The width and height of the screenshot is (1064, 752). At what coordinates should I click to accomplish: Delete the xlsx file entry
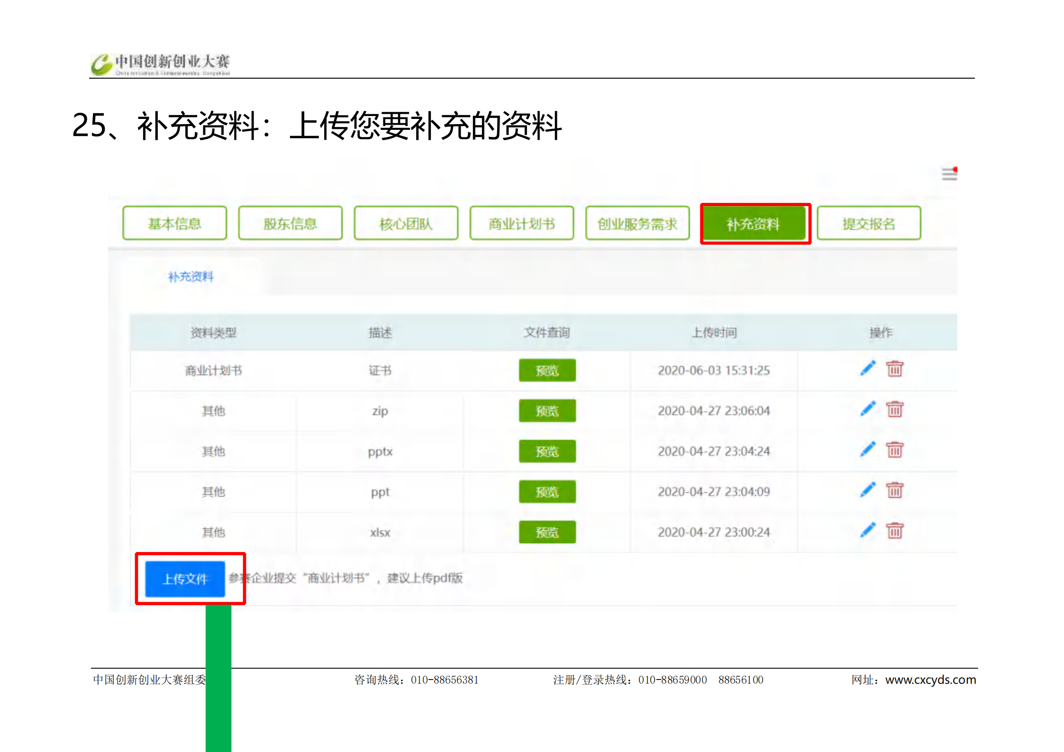[894, 531]
